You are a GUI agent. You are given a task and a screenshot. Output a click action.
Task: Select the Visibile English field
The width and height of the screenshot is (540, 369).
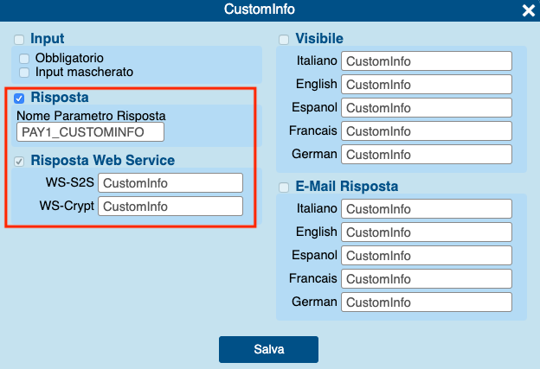[x=427, y=86]
